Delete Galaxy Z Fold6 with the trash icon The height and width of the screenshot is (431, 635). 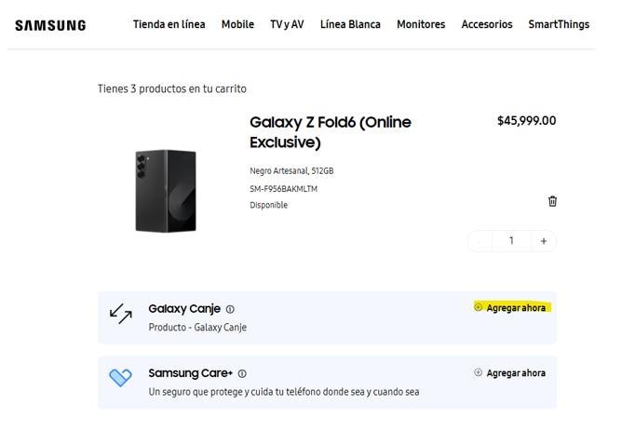pos(552,201)
